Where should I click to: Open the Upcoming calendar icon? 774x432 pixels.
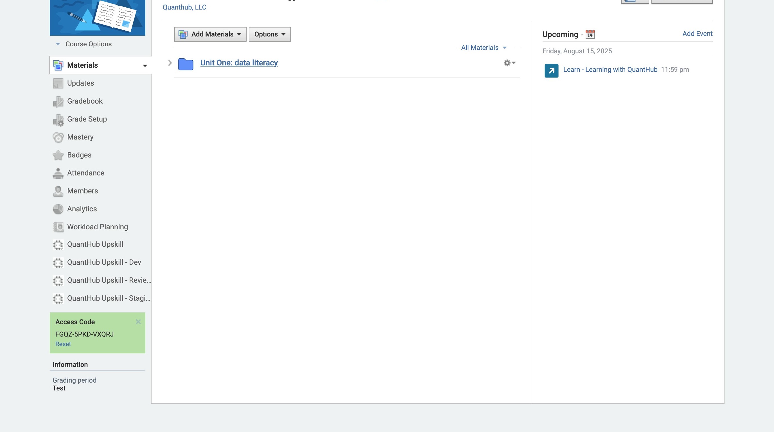(x=590, y=34)
